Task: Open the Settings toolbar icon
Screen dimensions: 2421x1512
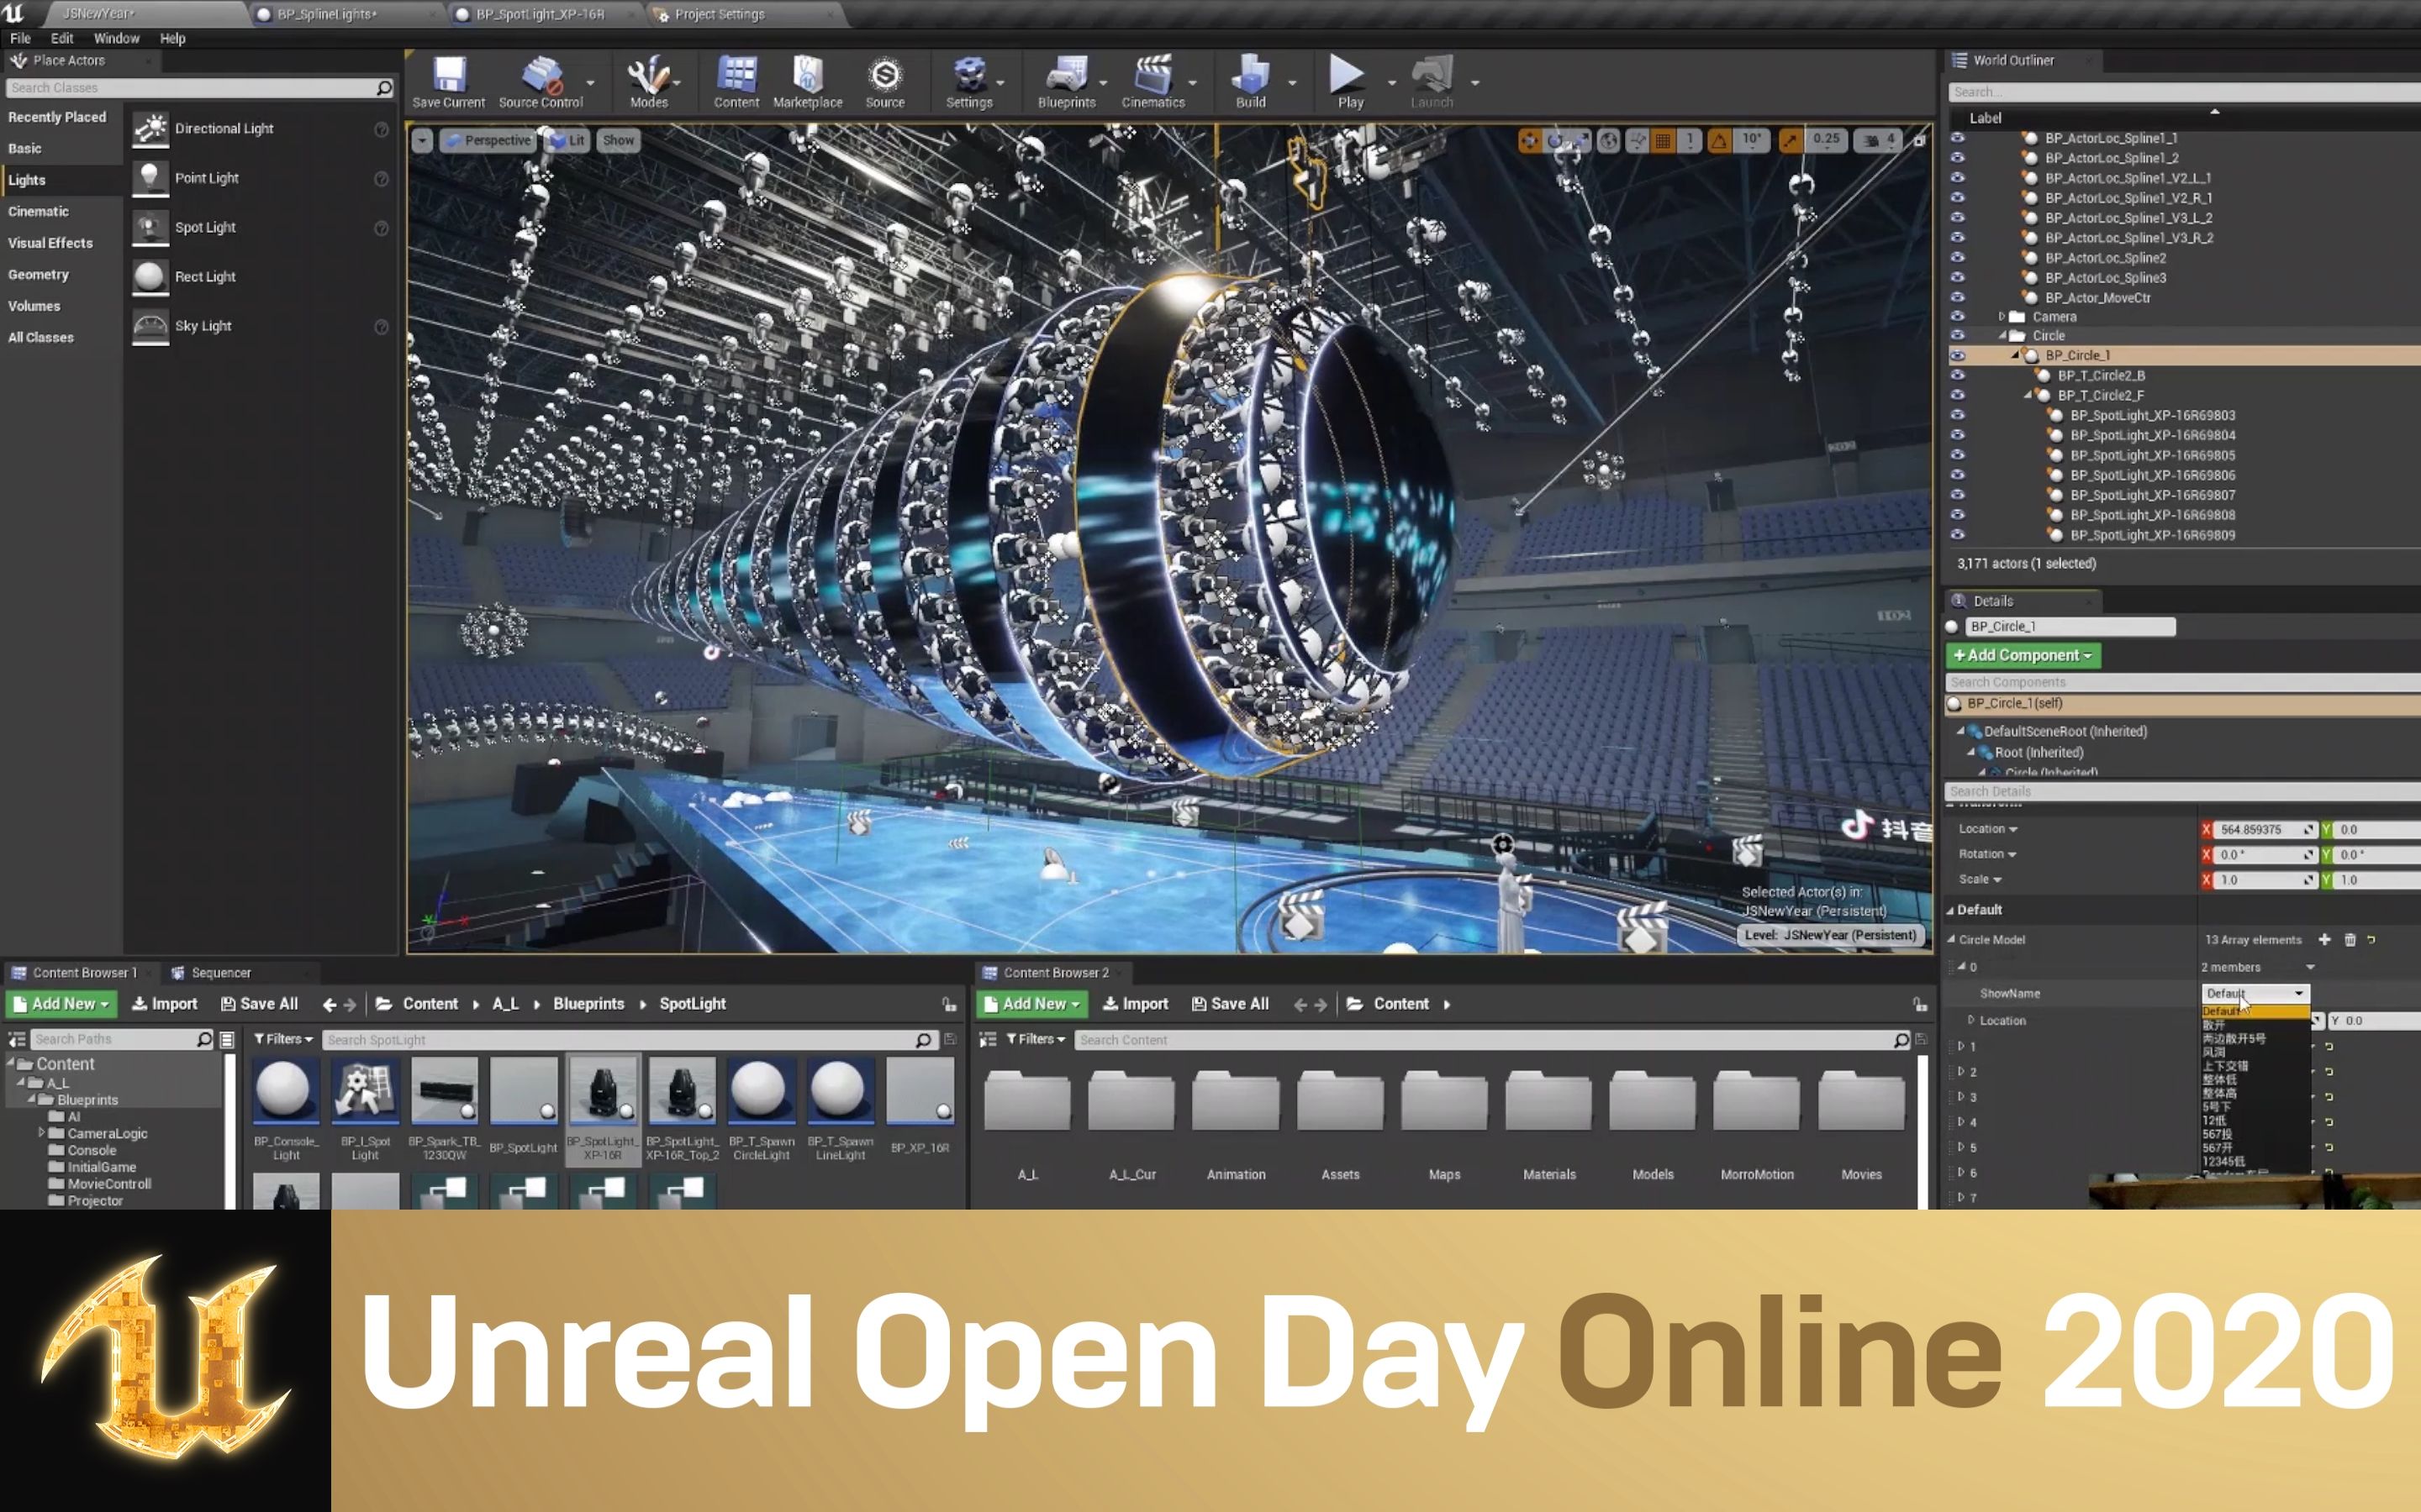Action: click(968, 82)
